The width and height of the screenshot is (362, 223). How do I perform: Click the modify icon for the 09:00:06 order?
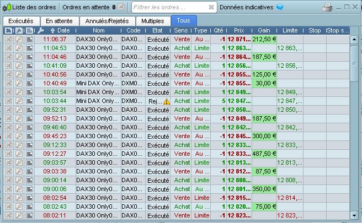(x=19, y=189)
